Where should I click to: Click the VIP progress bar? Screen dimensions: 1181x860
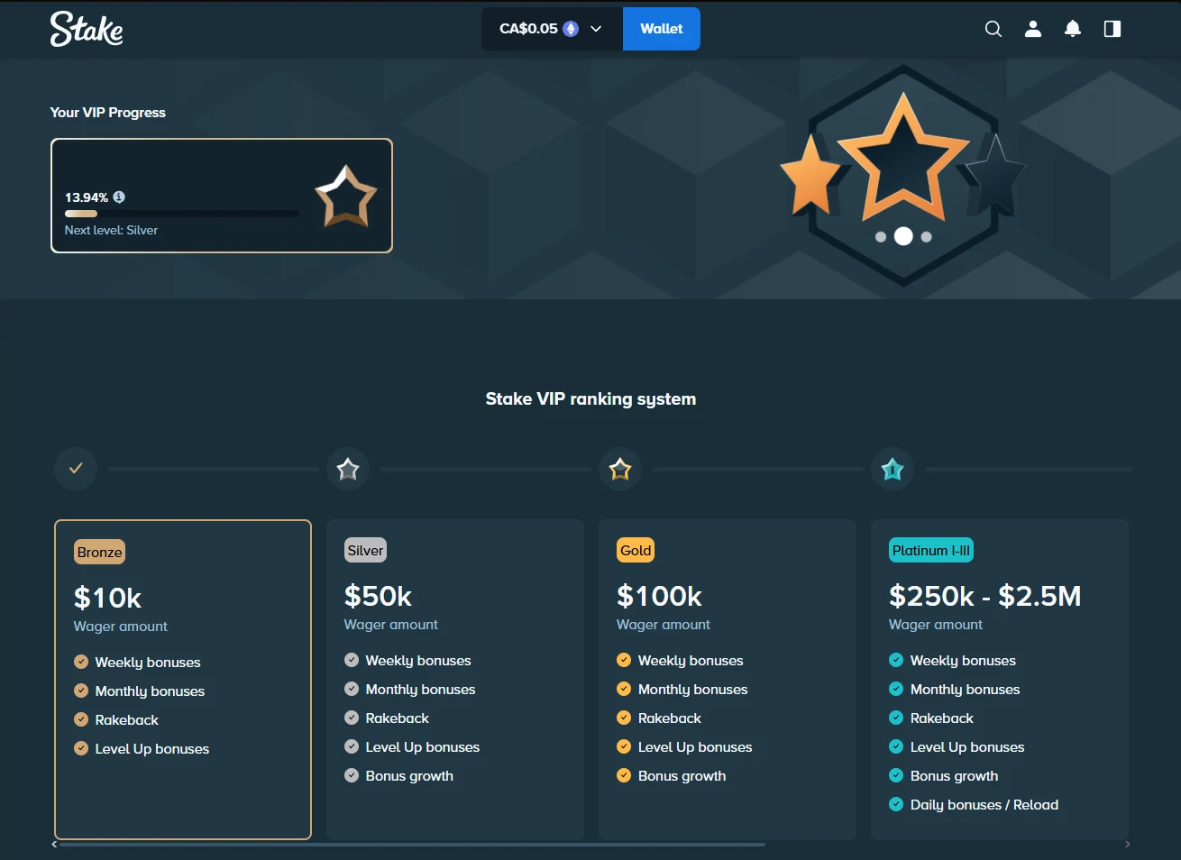click(x=181, y=214)
